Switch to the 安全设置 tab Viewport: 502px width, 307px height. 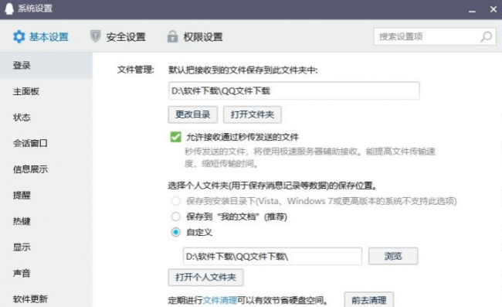pyautogui.click(x=118, y=36)
